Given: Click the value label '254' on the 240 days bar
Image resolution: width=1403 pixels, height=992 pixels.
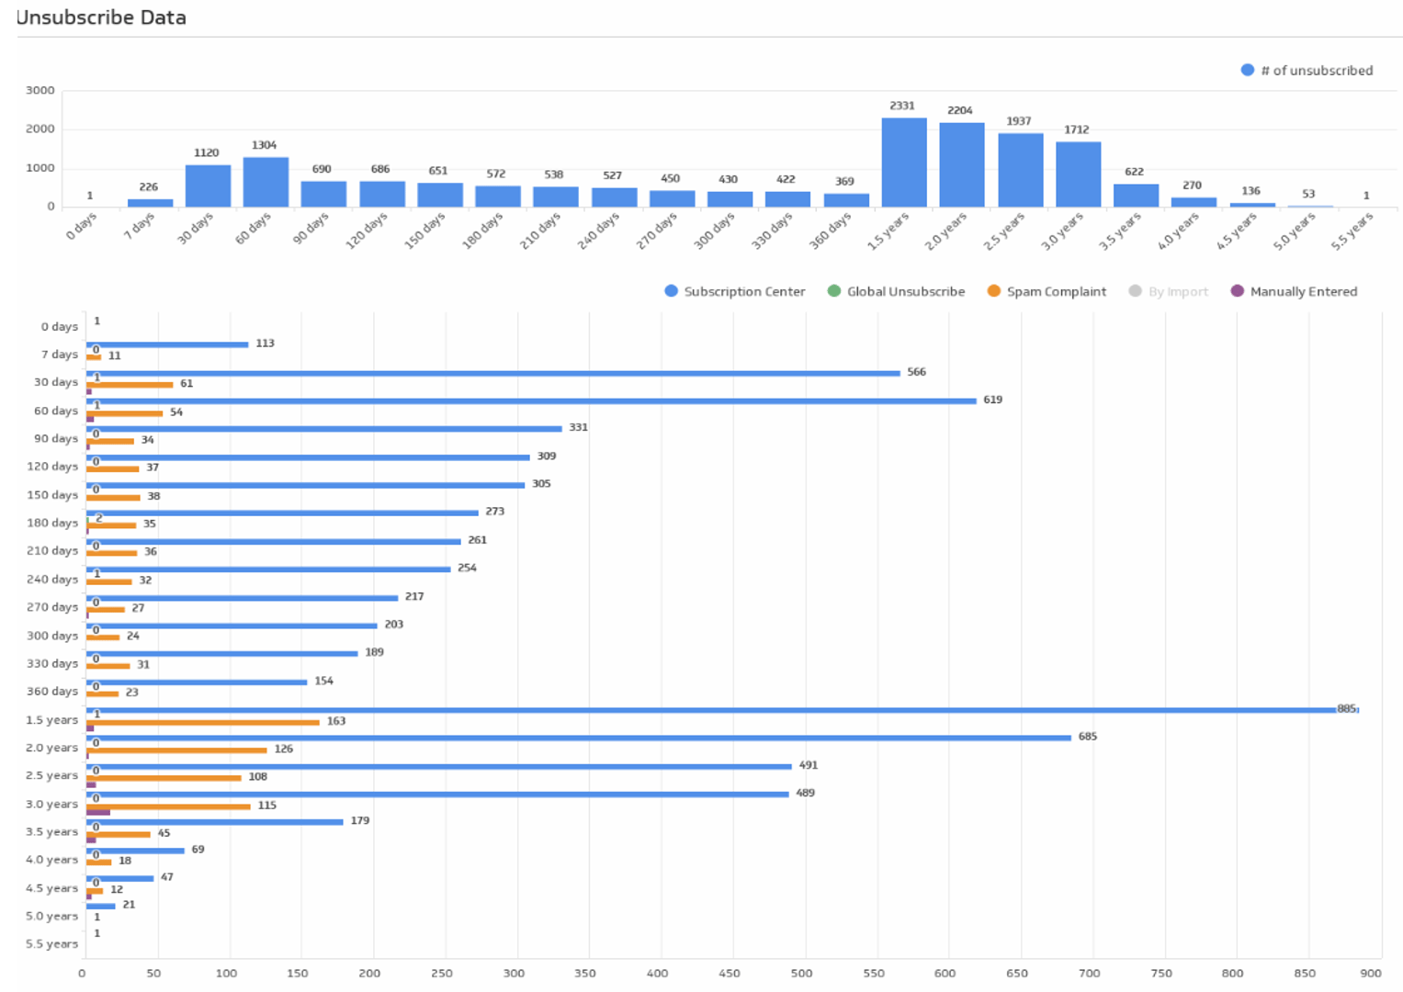Looking at the screenshot, I should pyautogui.click(x=467, y=568).
